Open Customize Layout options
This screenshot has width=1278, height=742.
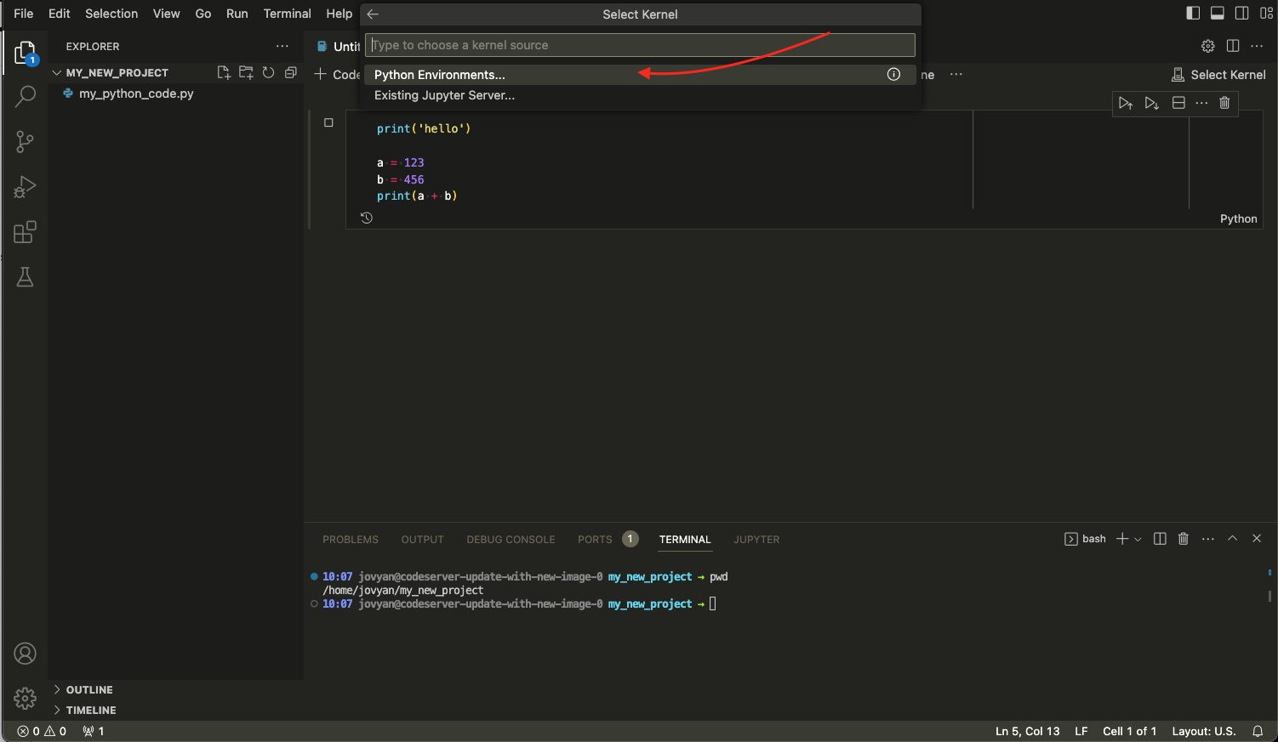point(1266,13)
